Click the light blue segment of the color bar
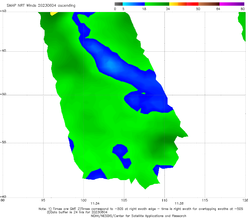The height and width of the screenshot is (218, 248). coord(134,4)
